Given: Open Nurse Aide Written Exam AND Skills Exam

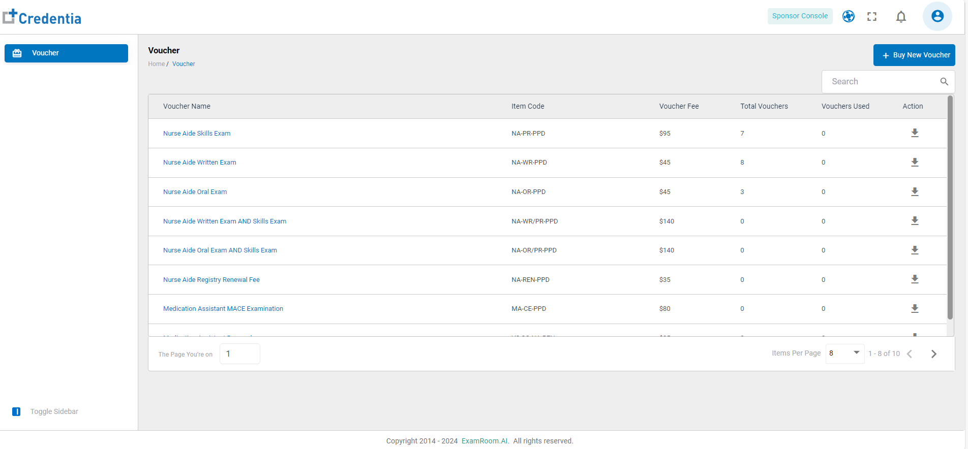Looking at the screenshot, I should click(x=225, y=221).
